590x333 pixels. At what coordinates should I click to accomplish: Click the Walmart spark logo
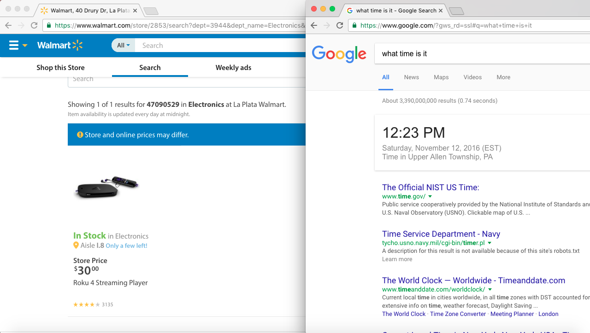click(x=77, y=45)
